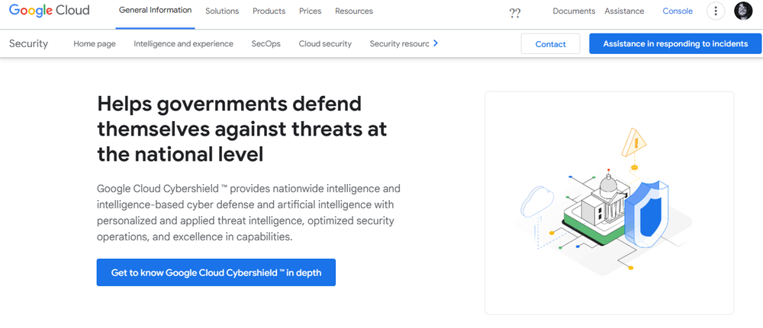
Task: Open the Solutions menu
Action: pyautogui.click(x=222, y=11)
